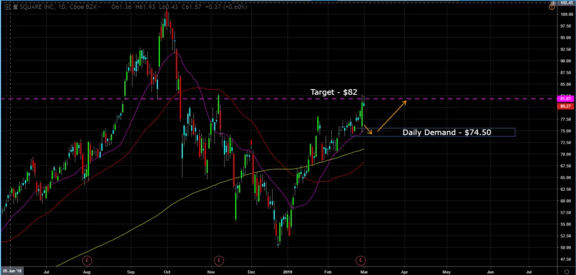Expand the chevron after Cboe BZX
Screen dimensions: 576x275
point(100,7)
